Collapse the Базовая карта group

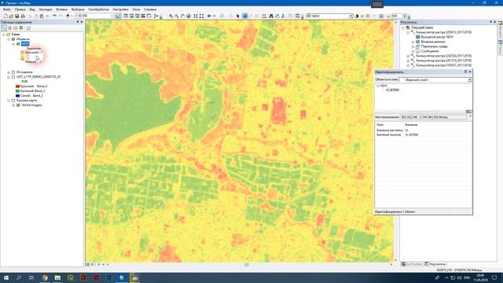9,101
